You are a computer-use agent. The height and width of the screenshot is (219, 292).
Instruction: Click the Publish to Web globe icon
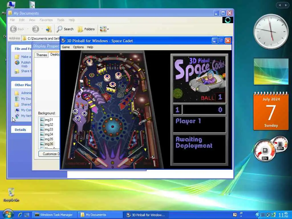click(17, 62)
